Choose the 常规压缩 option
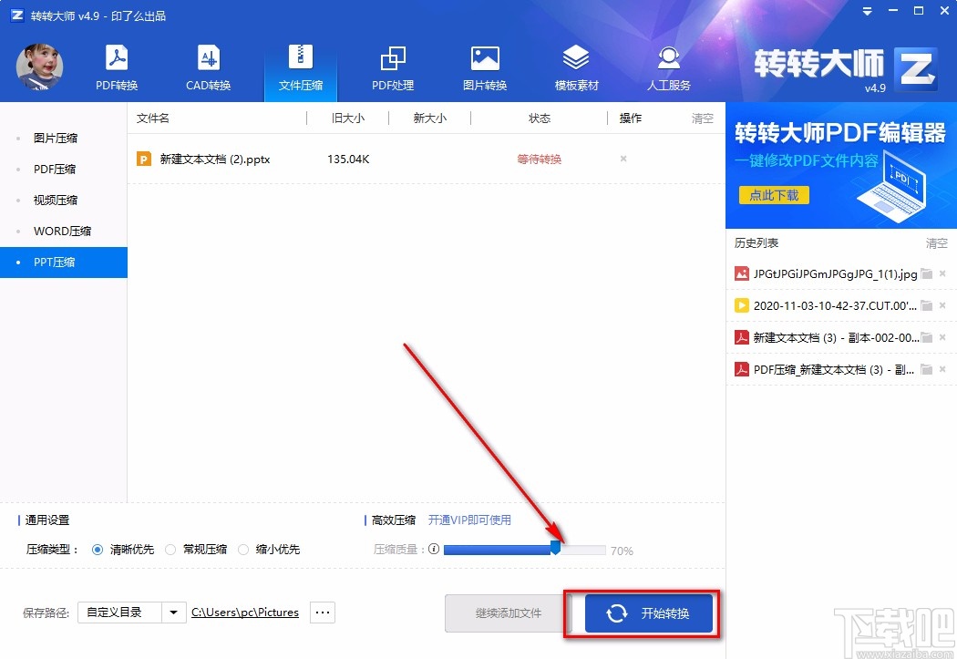The width and height of the screenshot is (957, 659). click(170, 550)
